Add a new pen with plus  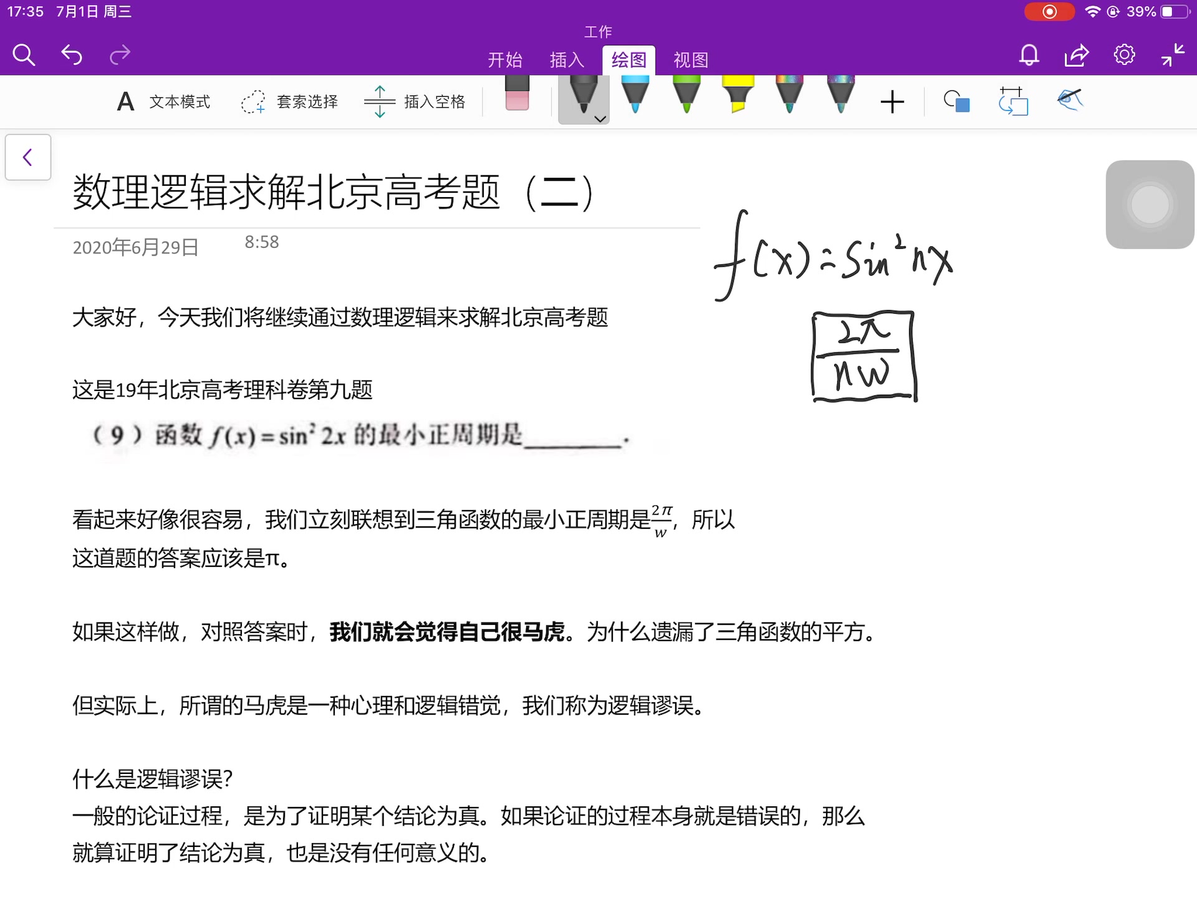892,102
